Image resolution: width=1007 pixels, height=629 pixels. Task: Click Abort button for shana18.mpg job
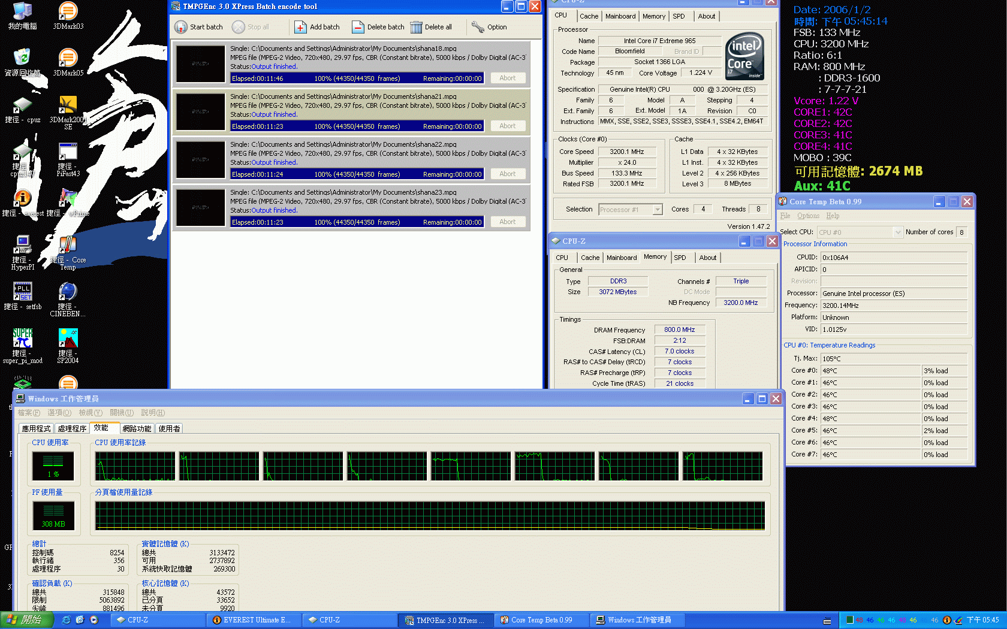pyautogui.click(x=508, y=78)
